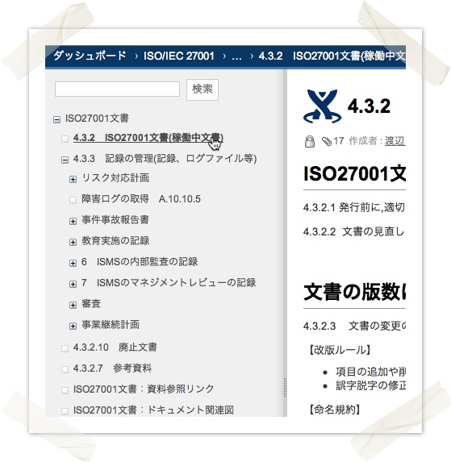Open the paperclip attachments icon showing 17
Viewport: 451px width, 462px height.
(327, 141)
